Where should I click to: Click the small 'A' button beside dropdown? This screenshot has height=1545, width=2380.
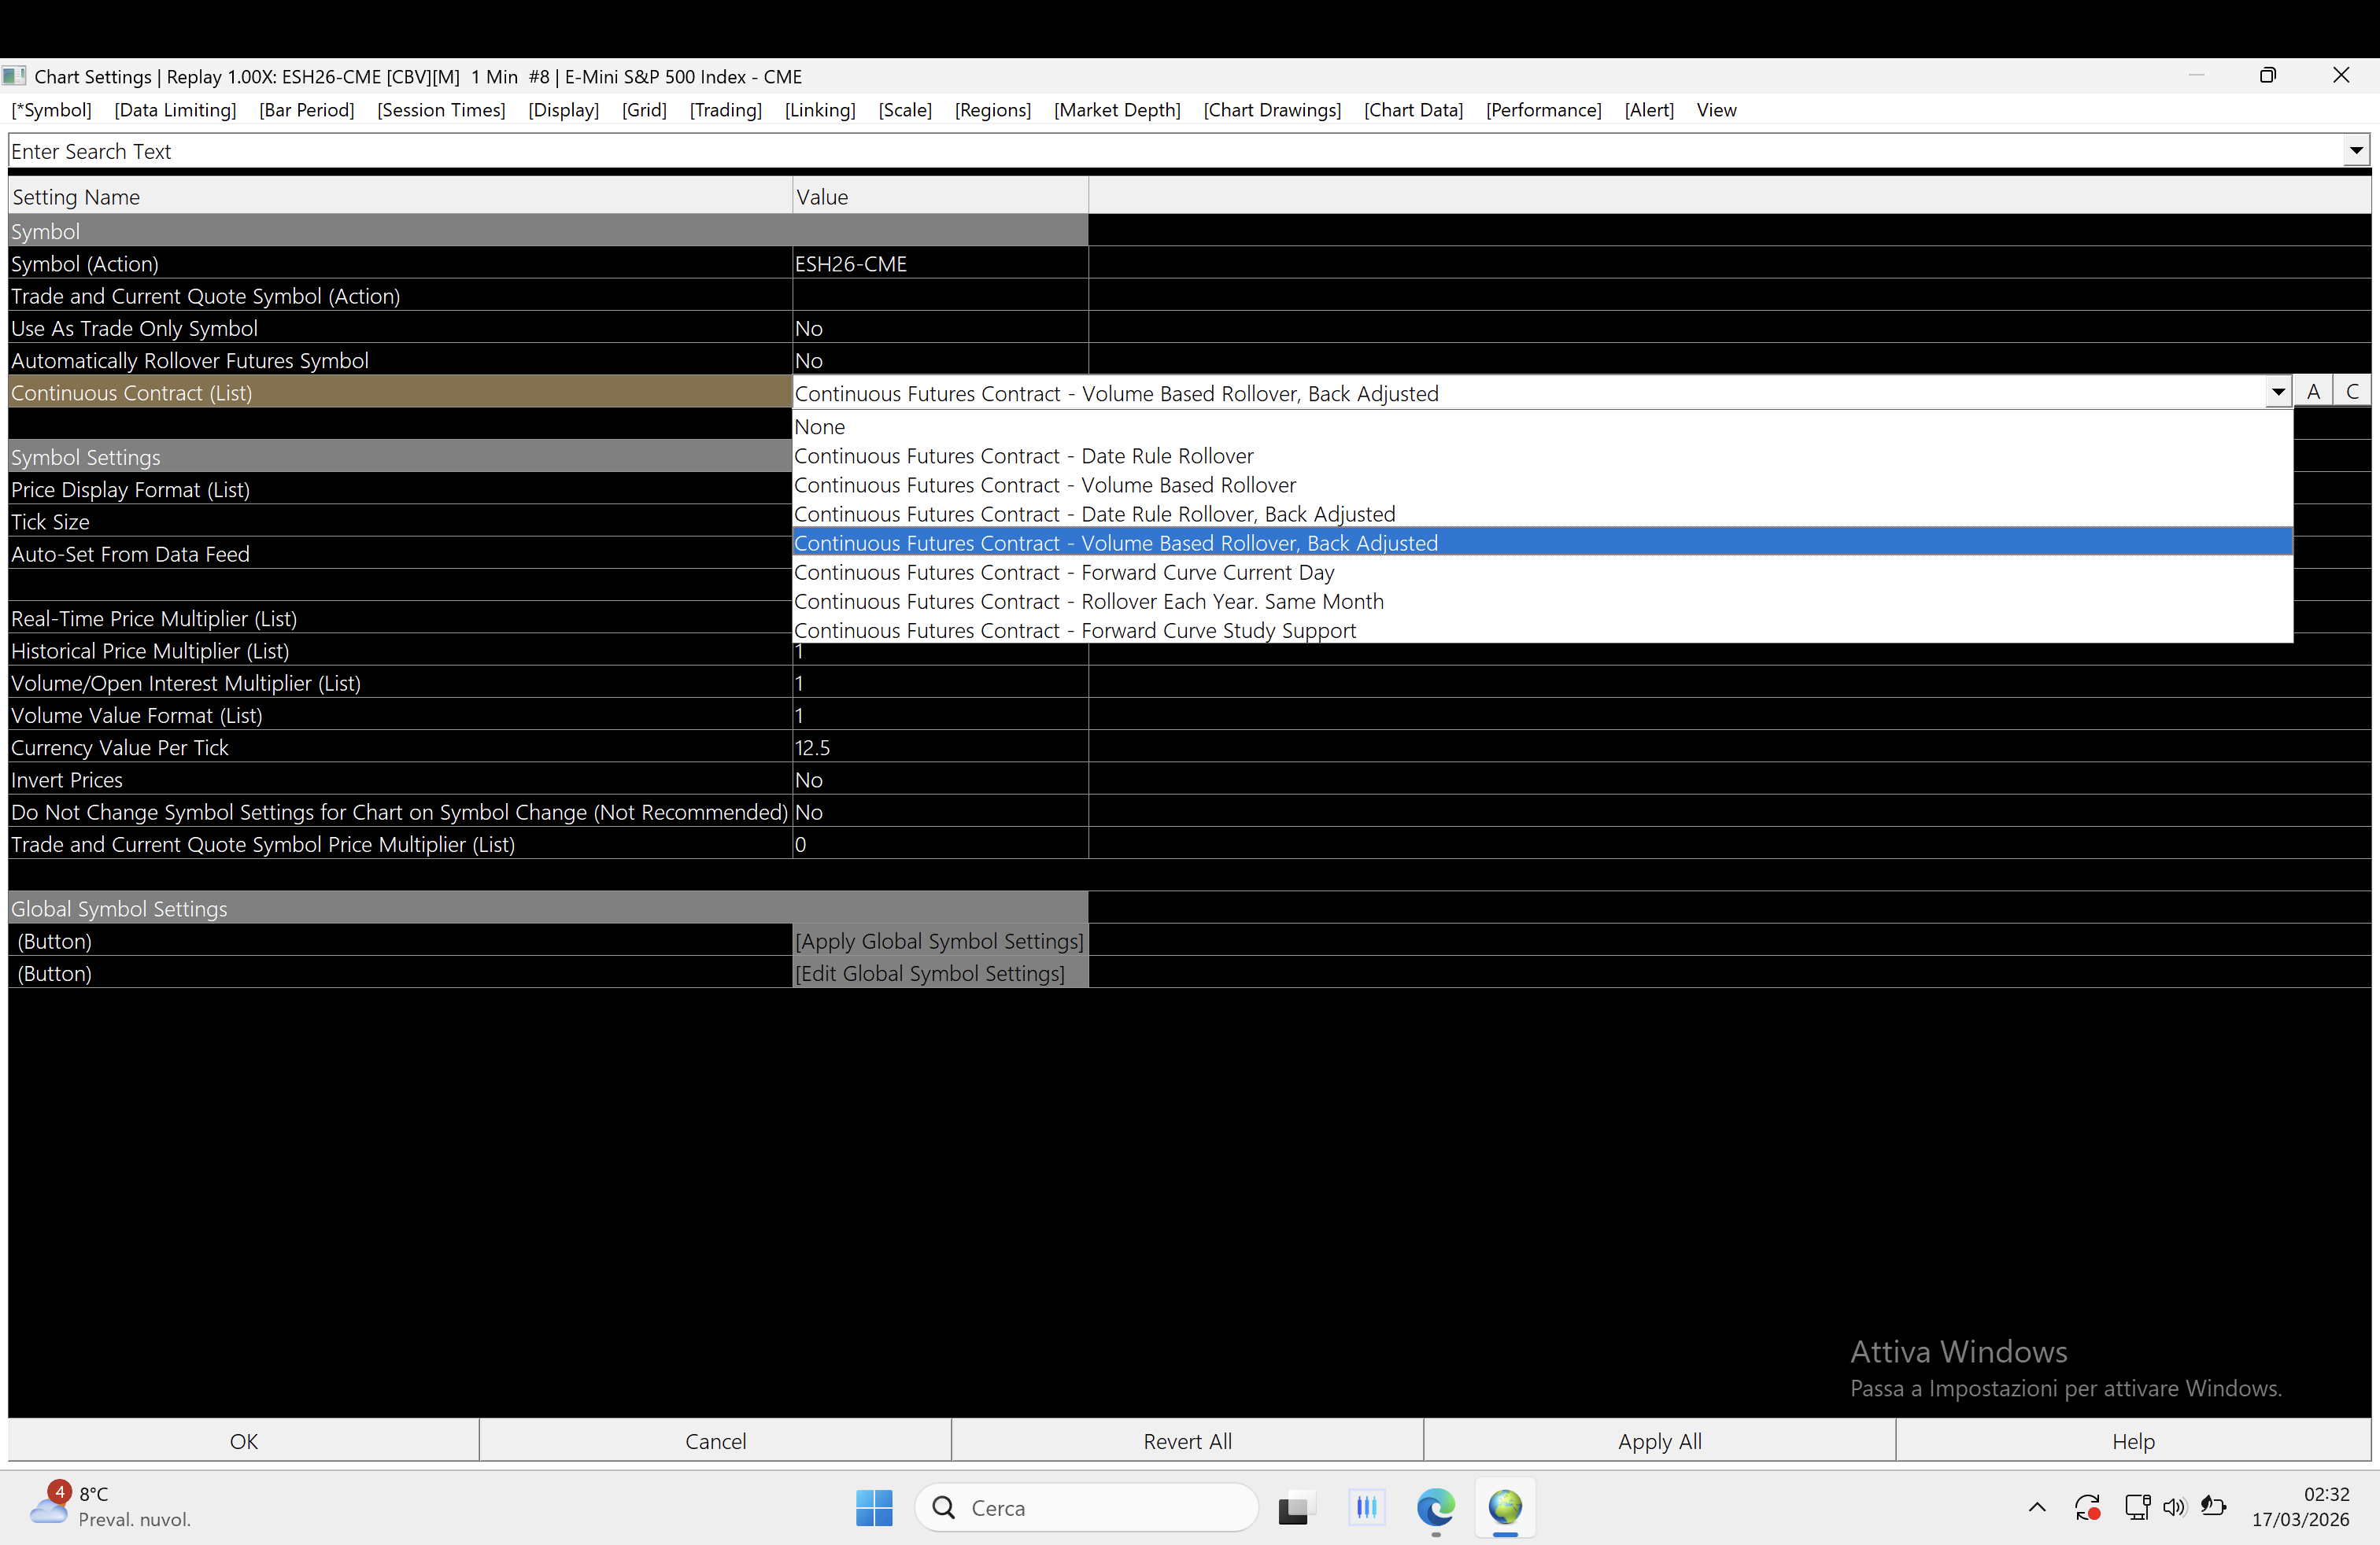click(x=2313, y=393)
